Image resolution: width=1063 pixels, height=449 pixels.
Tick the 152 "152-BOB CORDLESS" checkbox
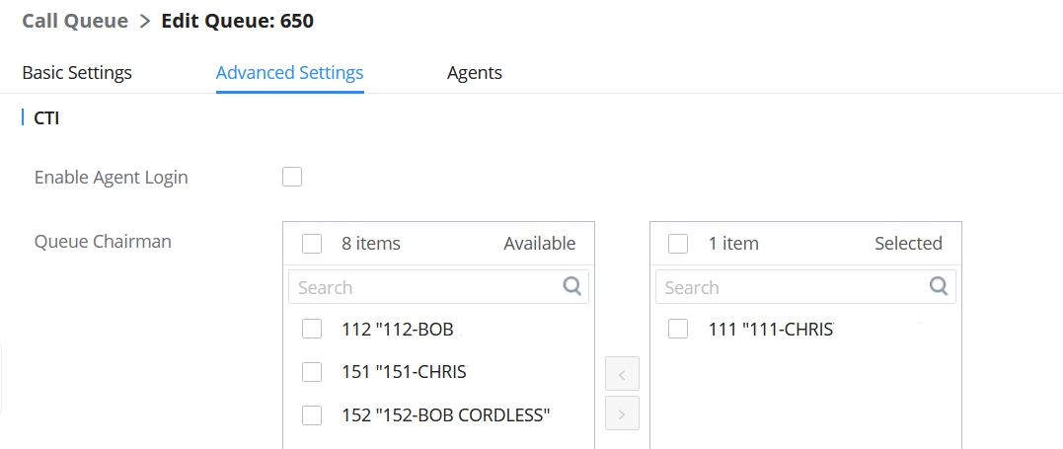click(x=312, y=415)
